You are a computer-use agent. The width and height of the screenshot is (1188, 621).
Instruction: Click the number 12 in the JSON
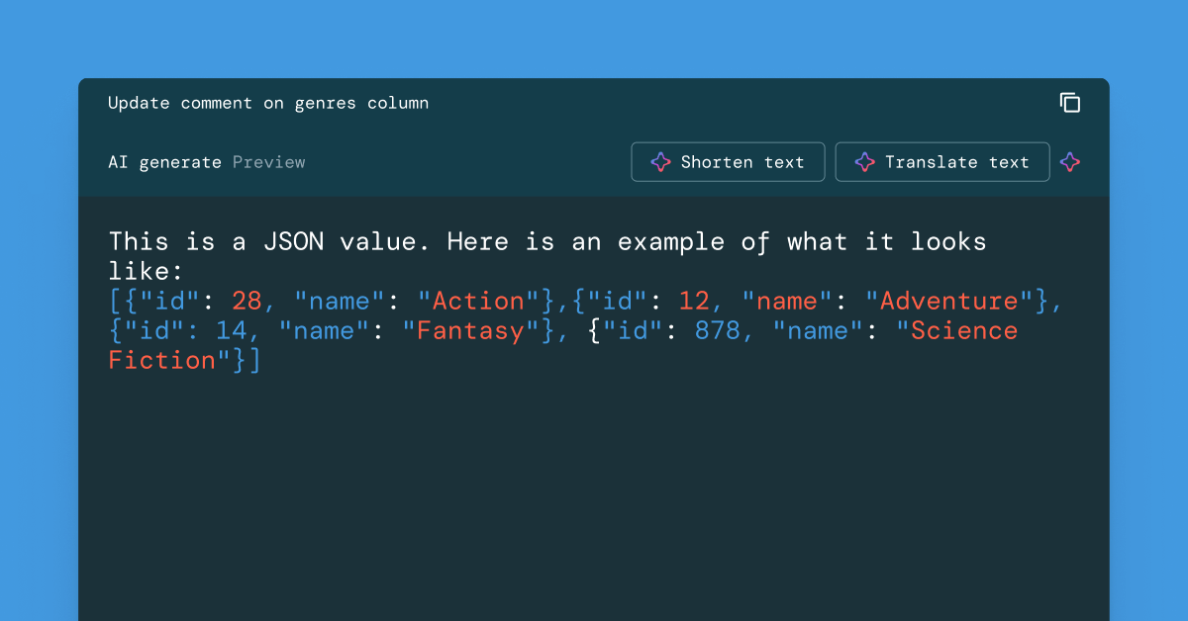click(693, 301)
